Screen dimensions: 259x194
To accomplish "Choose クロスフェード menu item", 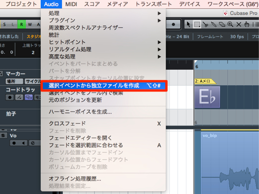I will [x=103, y=123].
